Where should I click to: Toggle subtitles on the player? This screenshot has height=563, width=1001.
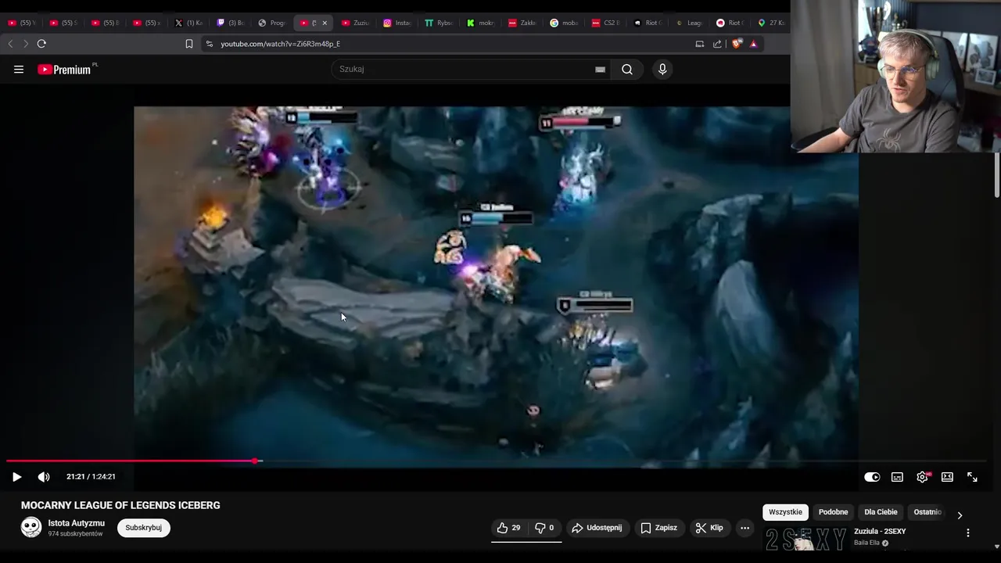click(x=897, y=477)
